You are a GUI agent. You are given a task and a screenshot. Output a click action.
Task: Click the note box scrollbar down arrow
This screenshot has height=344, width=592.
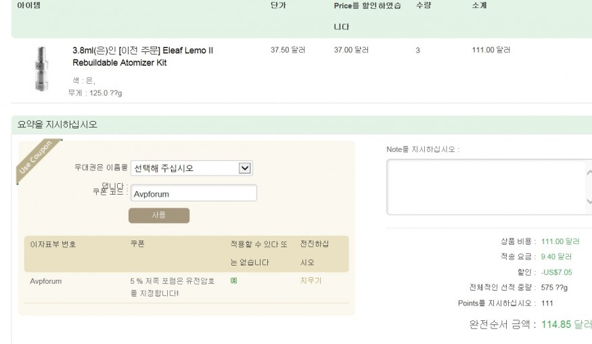(589, 201)
